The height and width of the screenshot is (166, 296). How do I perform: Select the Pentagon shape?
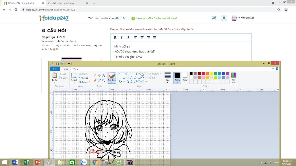[128, 78]
